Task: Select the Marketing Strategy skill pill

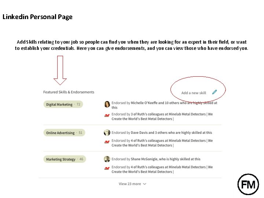Action: [65, 159]
